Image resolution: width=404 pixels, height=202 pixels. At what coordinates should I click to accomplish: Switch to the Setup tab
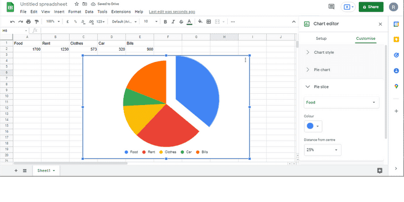[x=321, y=39]
